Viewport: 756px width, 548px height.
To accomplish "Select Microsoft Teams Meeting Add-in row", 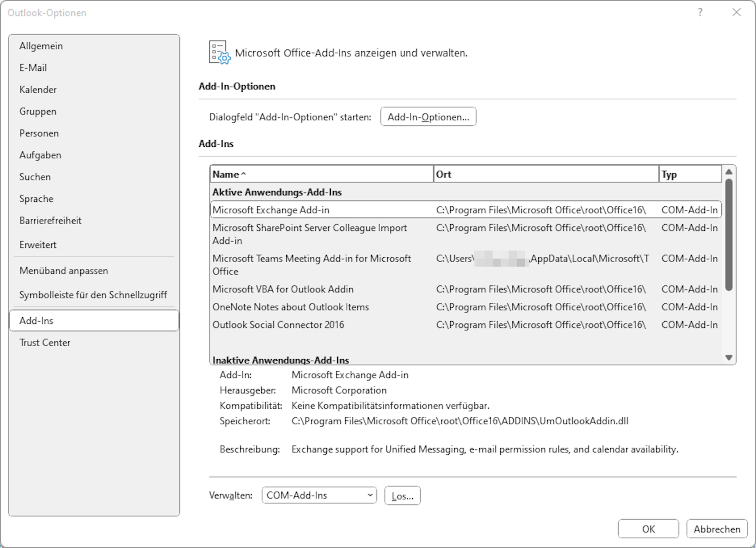I will click(x=466, y=265).
